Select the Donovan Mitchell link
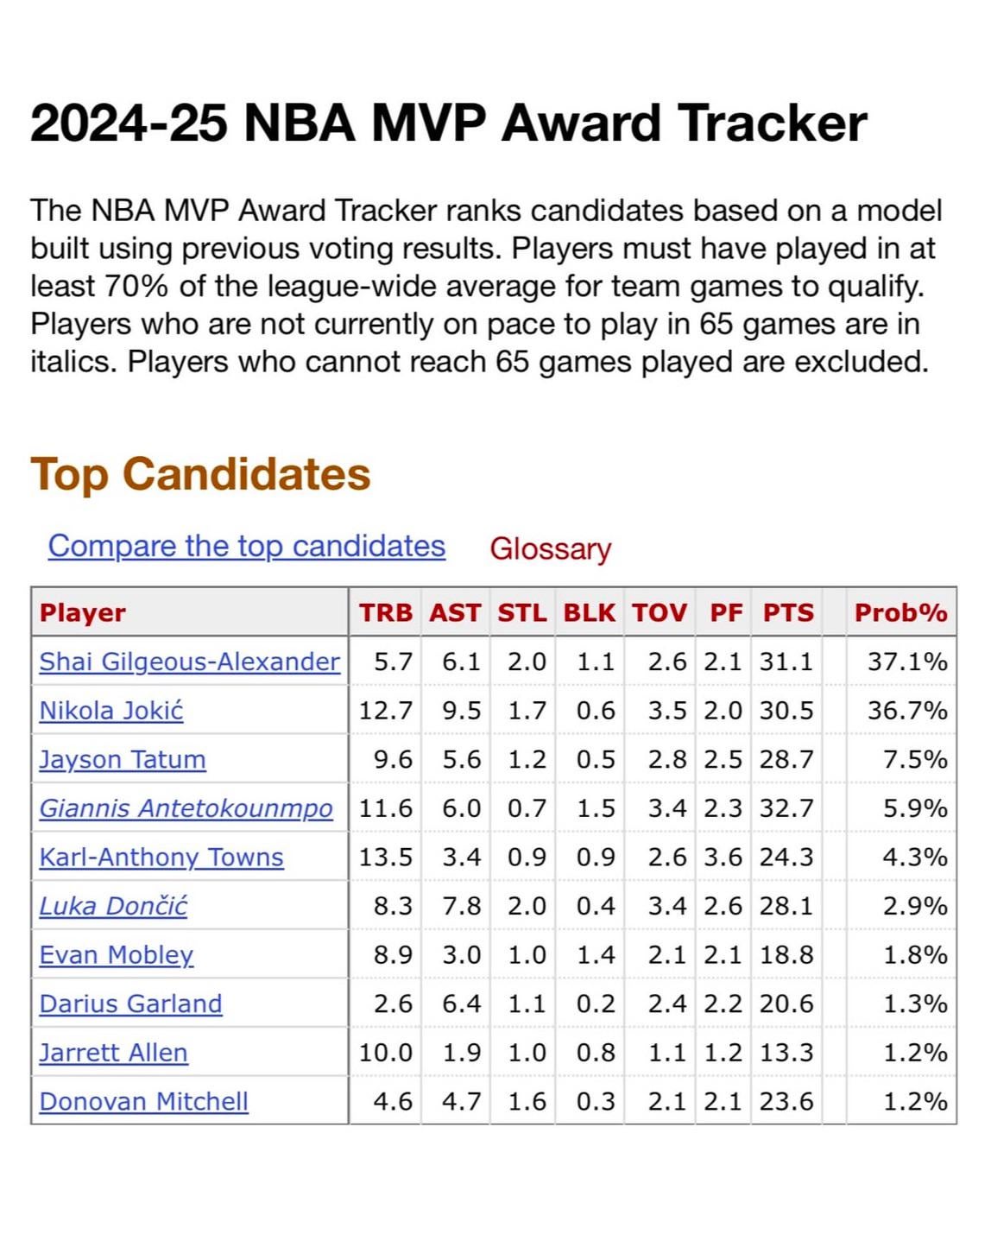 click(x=143, y=1102)
